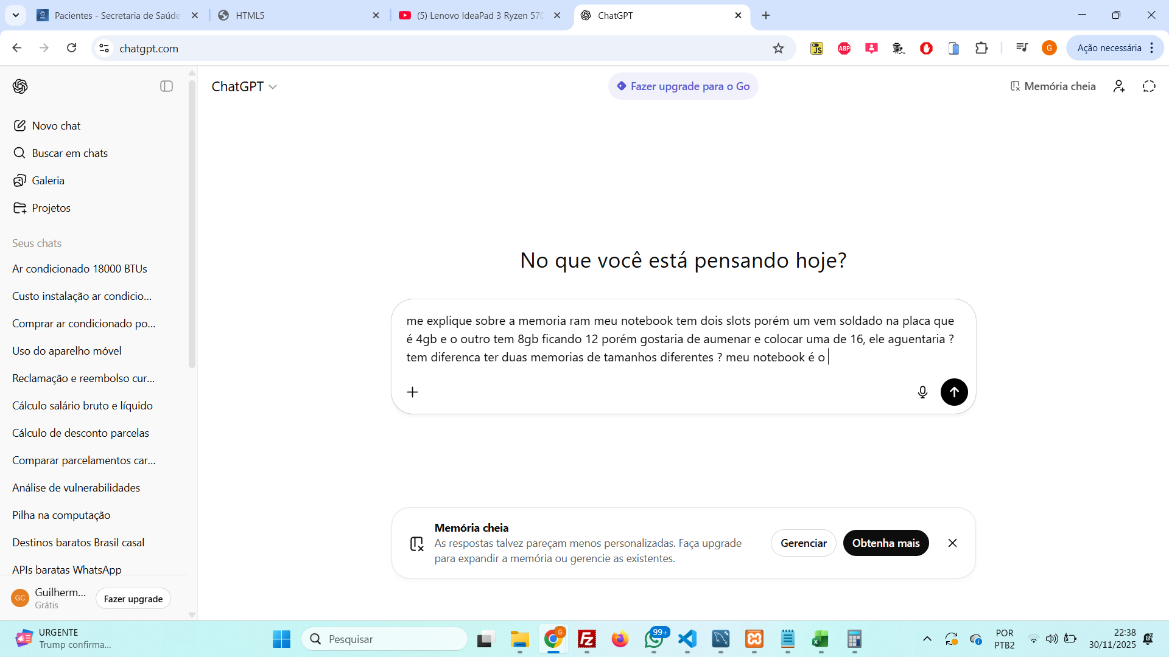This screenshot has height=657, width=1169.
Task: Dismiss the Memória cheia banner
Action: (952, 543)
